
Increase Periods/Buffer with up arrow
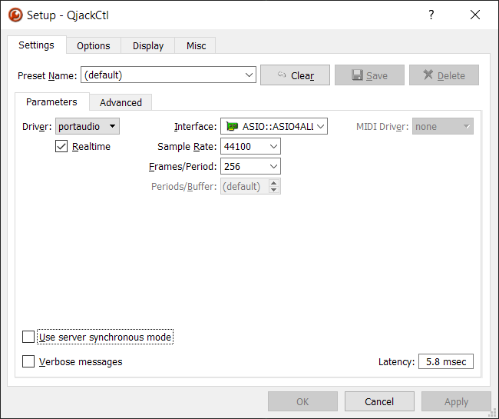point(274,183)
